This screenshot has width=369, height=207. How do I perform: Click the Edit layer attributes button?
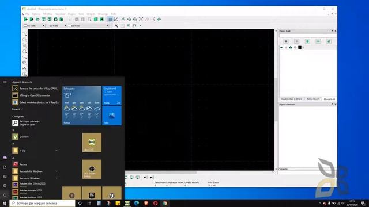click(x=329, y=41)
